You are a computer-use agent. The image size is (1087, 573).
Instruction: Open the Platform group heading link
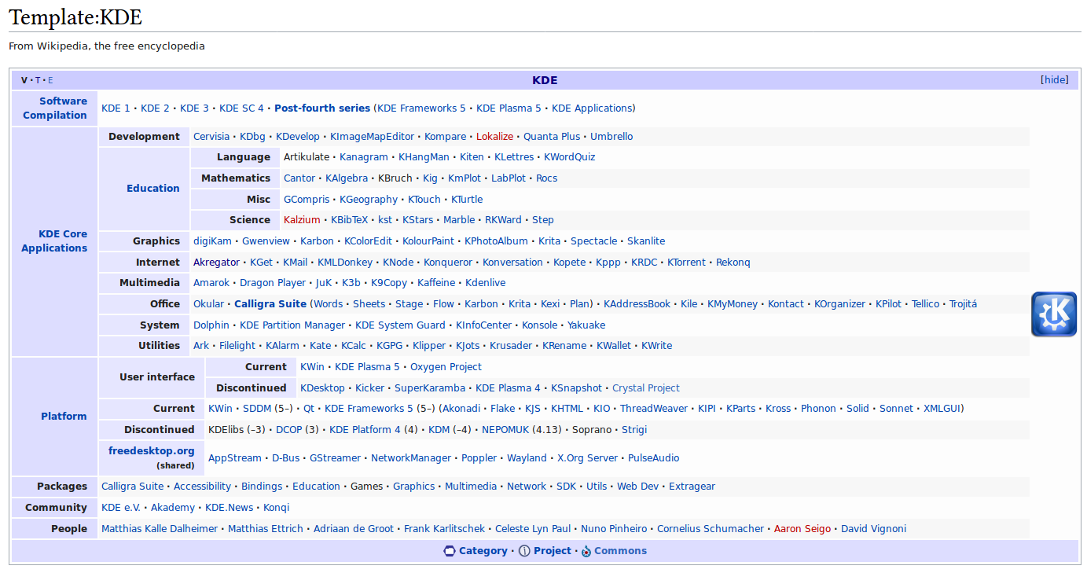[x=64, y=417]
